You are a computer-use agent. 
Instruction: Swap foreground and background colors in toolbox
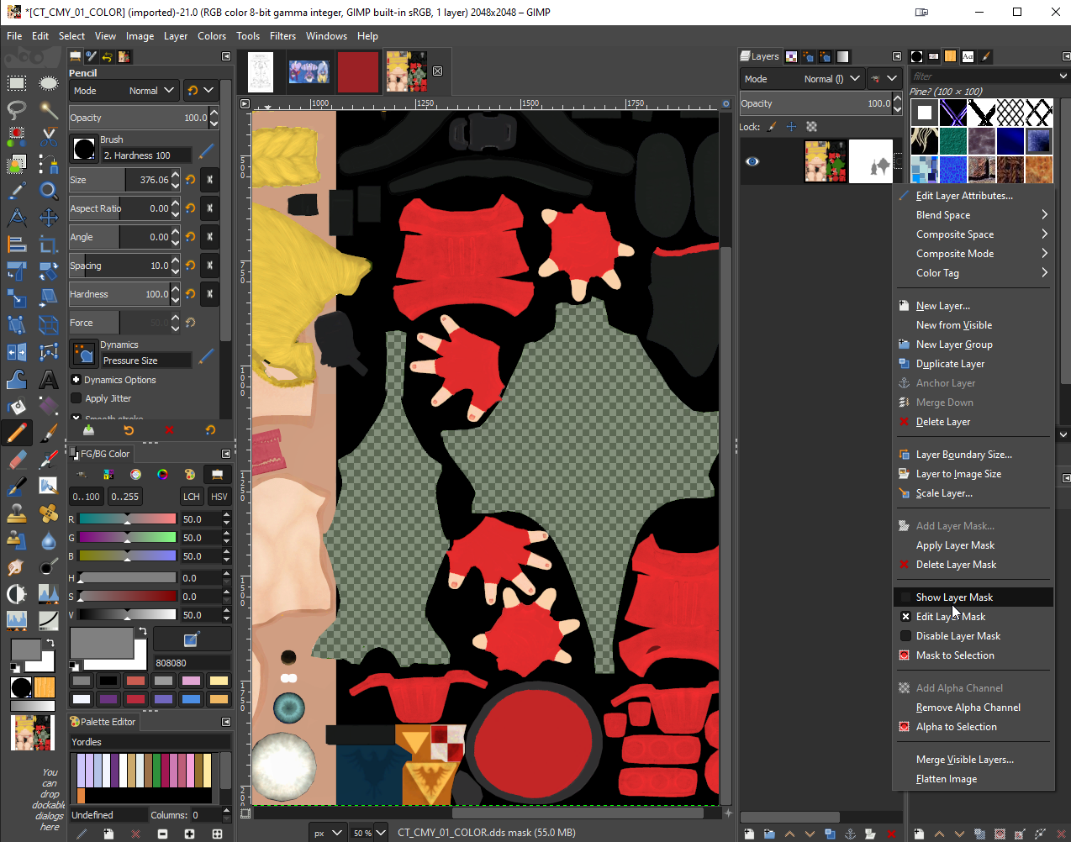50,644
